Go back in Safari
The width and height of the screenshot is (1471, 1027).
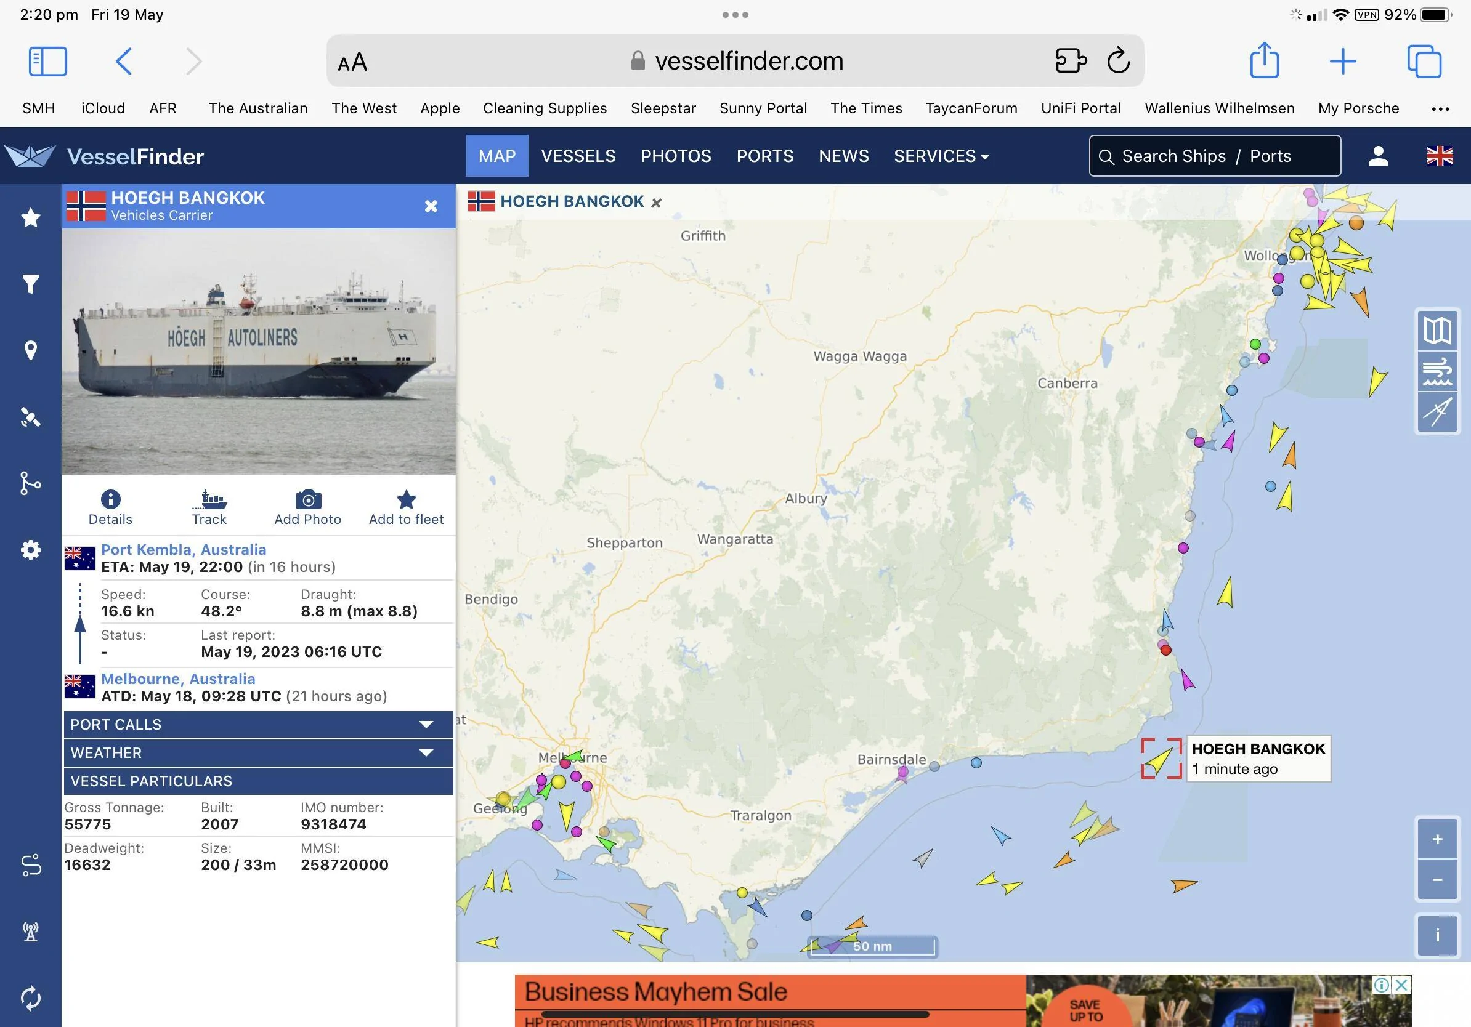point(123,62)
